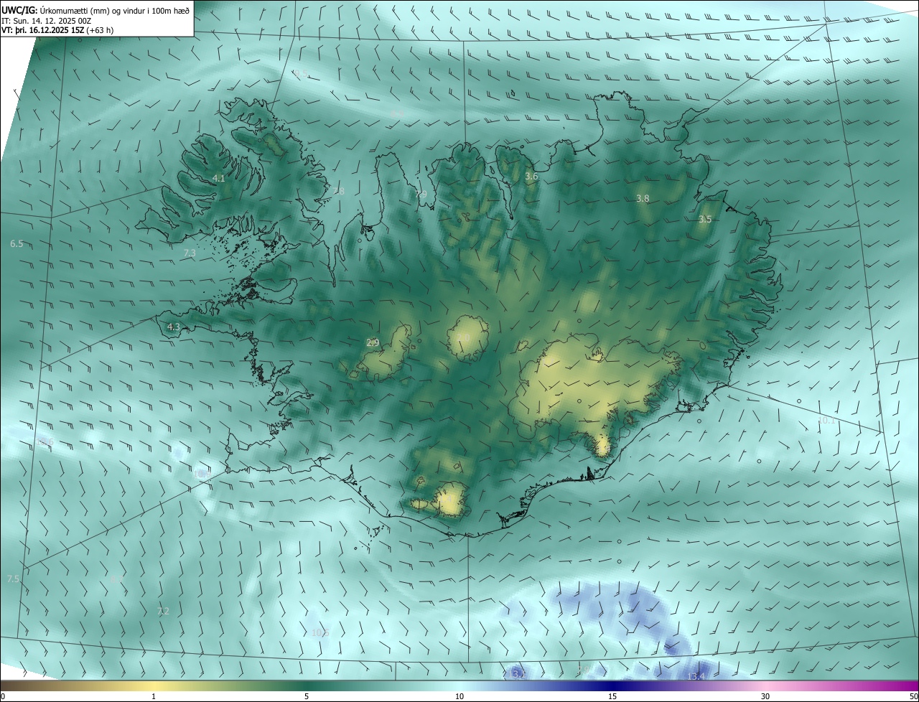Click the '1' tick label on the colour scale
Image resolution: width=919 pixels, height=702 pixels.
coord(153,697)
